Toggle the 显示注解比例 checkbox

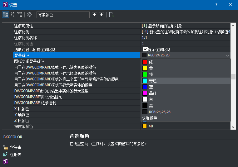coord(146,49)
